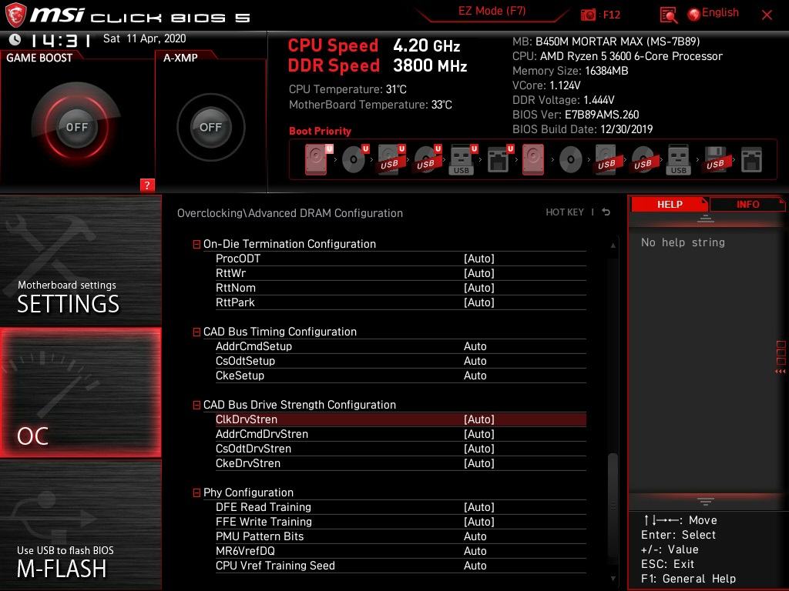Switch to the INFO tab

747,204
